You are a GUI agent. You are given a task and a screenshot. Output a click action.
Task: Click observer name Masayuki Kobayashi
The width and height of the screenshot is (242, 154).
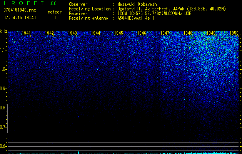point(138,4)
